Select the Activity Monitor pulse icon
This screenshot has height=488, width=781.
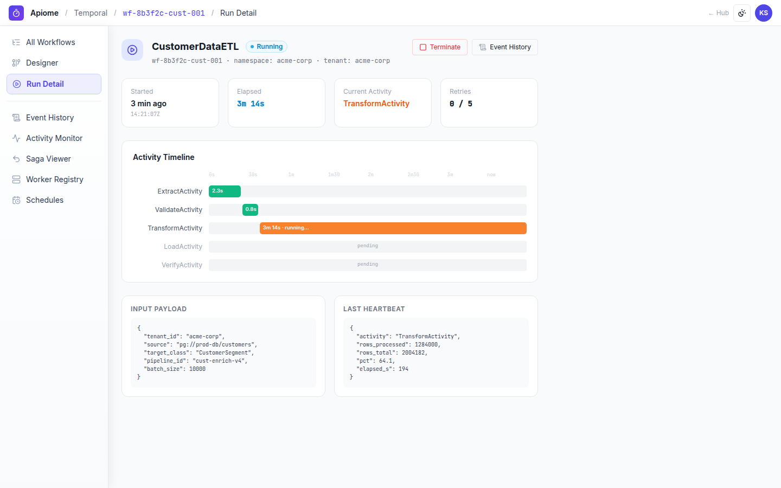point(16,138)
